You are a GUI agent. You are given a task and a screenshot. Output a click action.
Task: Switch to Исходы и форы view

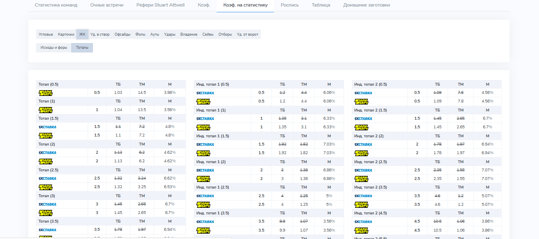54,48
